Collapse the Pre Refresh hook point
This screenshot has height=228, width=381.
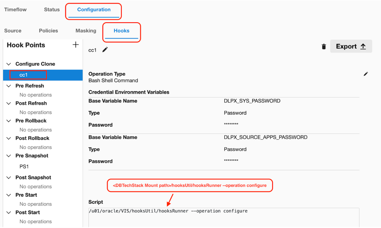coord(9,86)
